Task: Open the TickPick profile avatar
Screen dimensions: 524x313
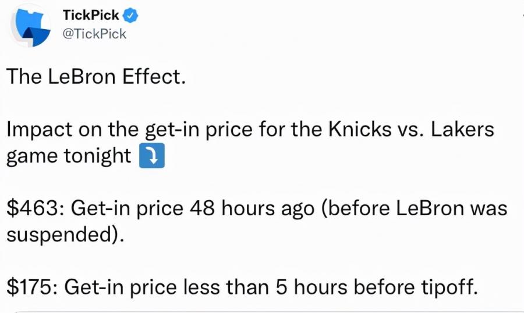Action: pyautogui.click(x=31, y=26)
